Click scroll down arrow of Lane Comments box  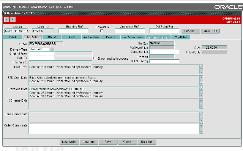(201, 120)
